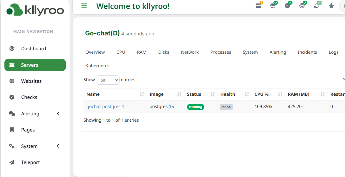Open Websites in main navigation
The width and height of the screenshot is (345, 177).
31,81
